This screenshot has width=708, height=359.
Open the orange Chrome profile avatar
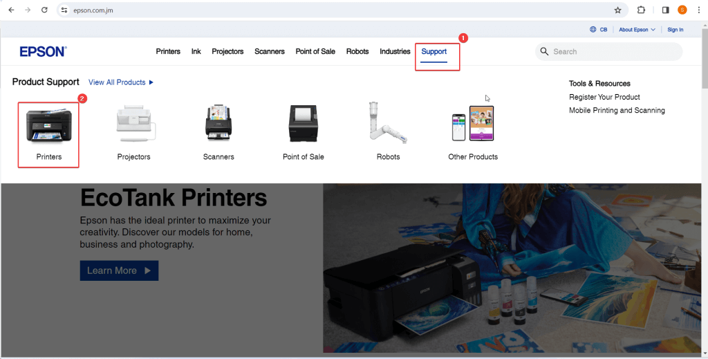pyautogui.click(x=682, y=10)
